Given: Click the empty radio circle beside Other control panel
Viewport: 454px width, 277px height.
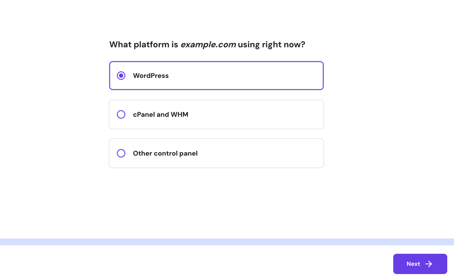Looking at the screenshot, I should pyautogui.click(x=121, y=153).
